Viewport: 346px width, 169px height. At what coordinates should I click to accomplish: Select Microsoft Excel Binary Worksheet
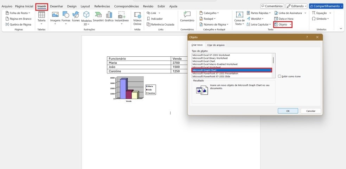coord(210,58)
